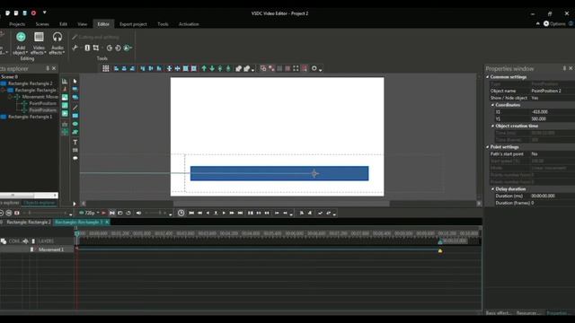Click the clock timer icon
This screenshot has width=575, height=323.
[181, 213]
